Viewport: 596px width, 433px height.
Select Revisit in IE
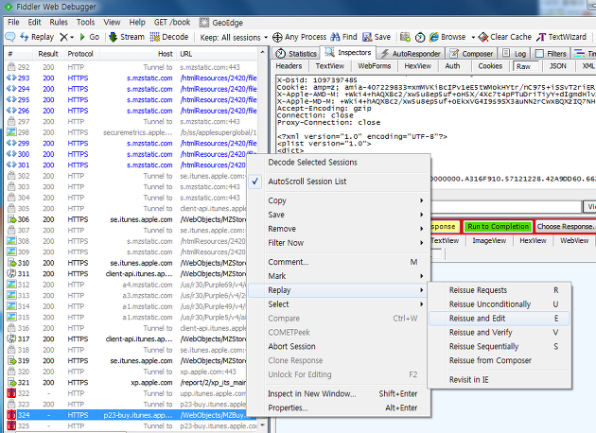500,380
